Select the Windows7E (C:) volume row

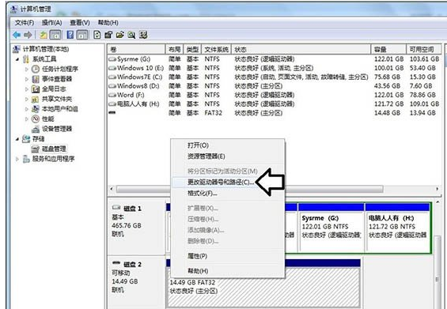[275, 77]
